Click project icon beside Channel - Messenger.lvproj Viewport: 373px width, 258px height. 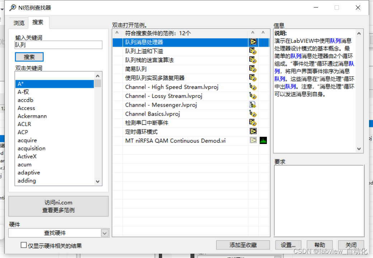coord(252,105)
